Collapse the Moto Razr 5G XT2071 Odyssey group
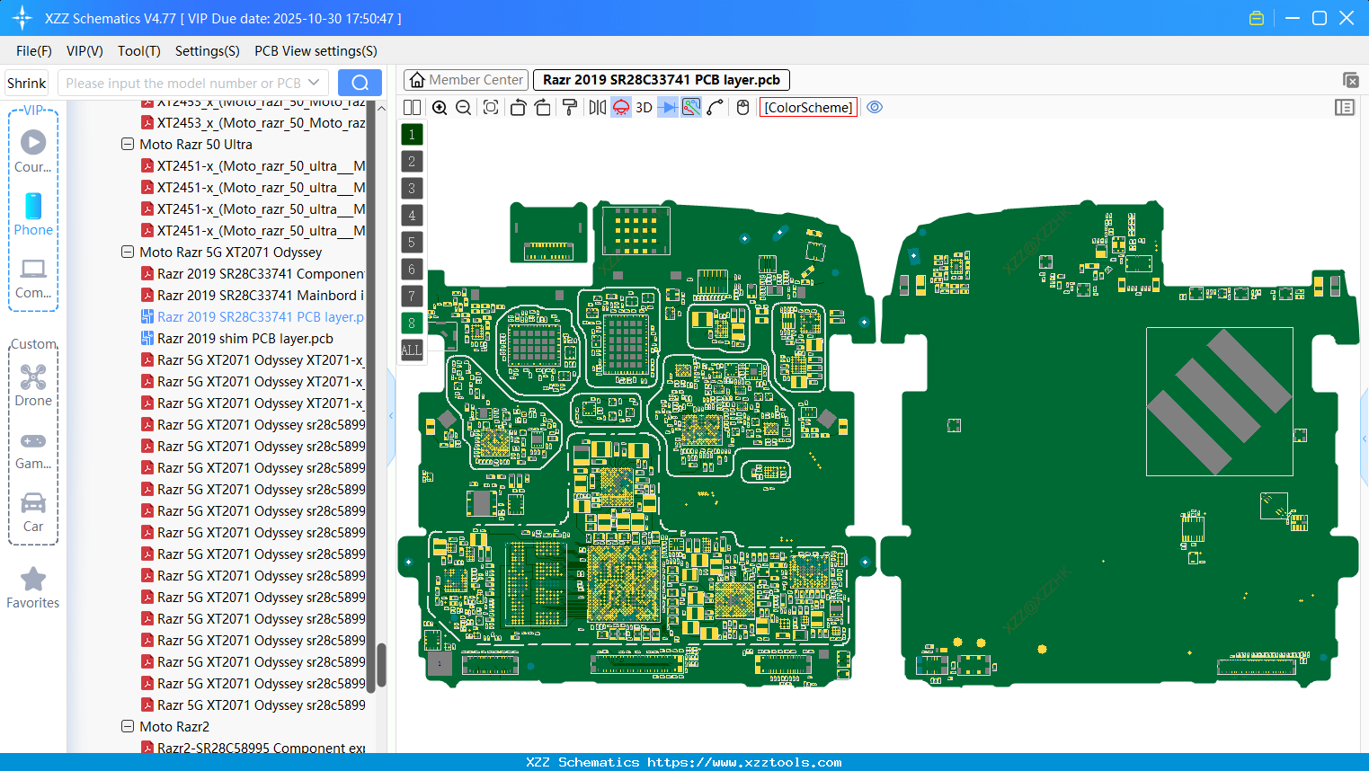The width and height of the screenshot is (1369, 771). [x=127, y=252]
